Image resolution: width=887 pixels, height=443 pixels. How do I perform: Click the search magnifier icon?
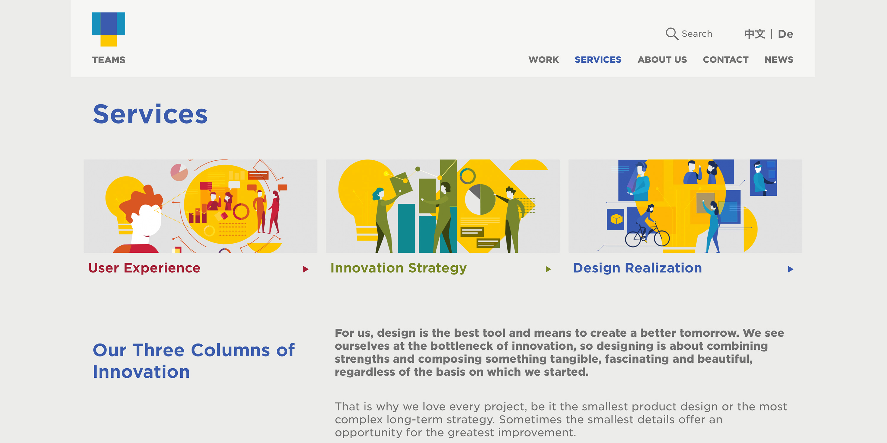point(671,34)
